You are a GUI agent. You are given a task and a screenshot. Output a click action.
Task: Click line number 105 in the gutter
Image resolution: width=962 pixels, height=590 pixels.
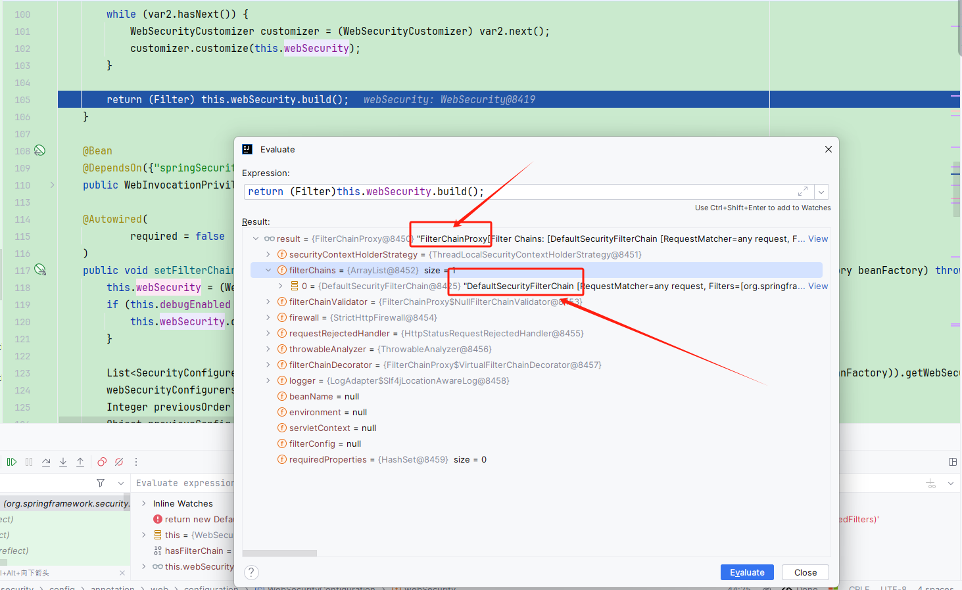pos(22,100)
